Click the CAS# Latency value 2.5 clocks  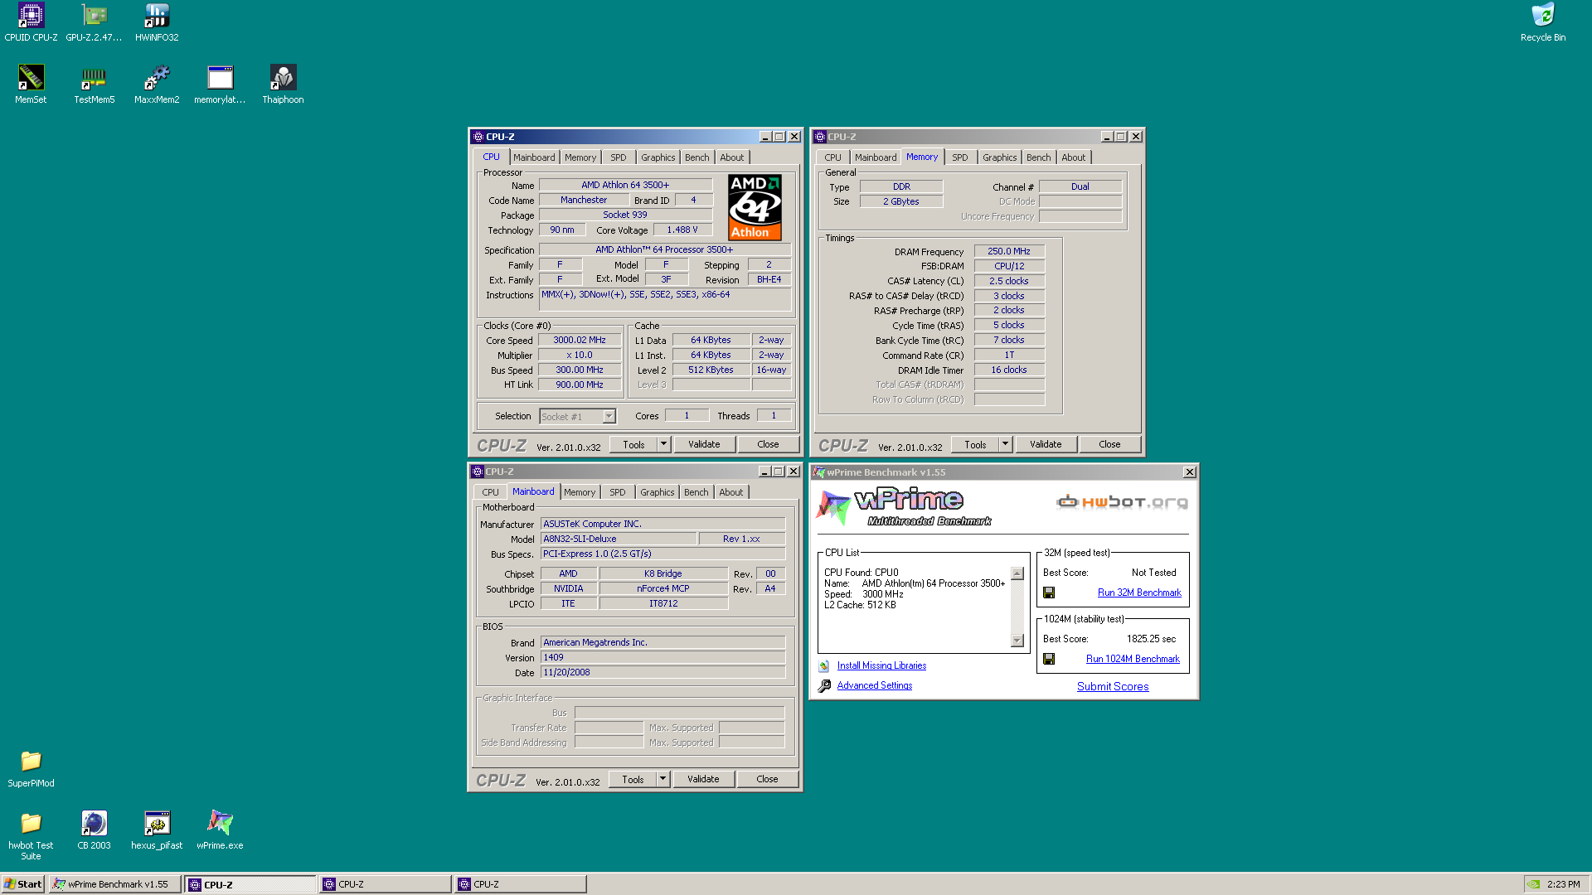pyautogui.click(x=1009, y=281)
